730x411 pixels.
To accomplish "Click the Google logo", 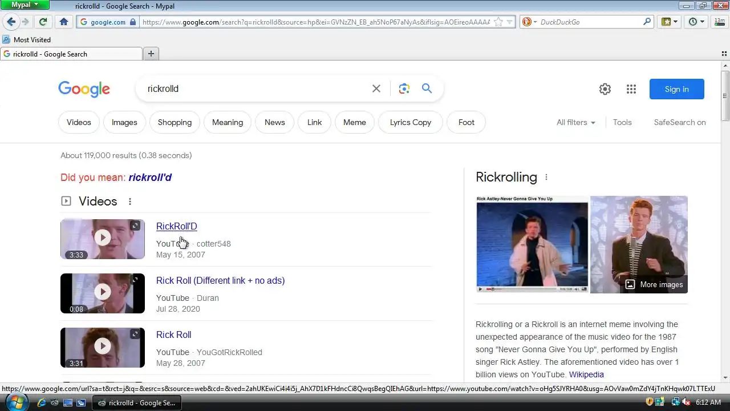I will [x=84, y=89].
